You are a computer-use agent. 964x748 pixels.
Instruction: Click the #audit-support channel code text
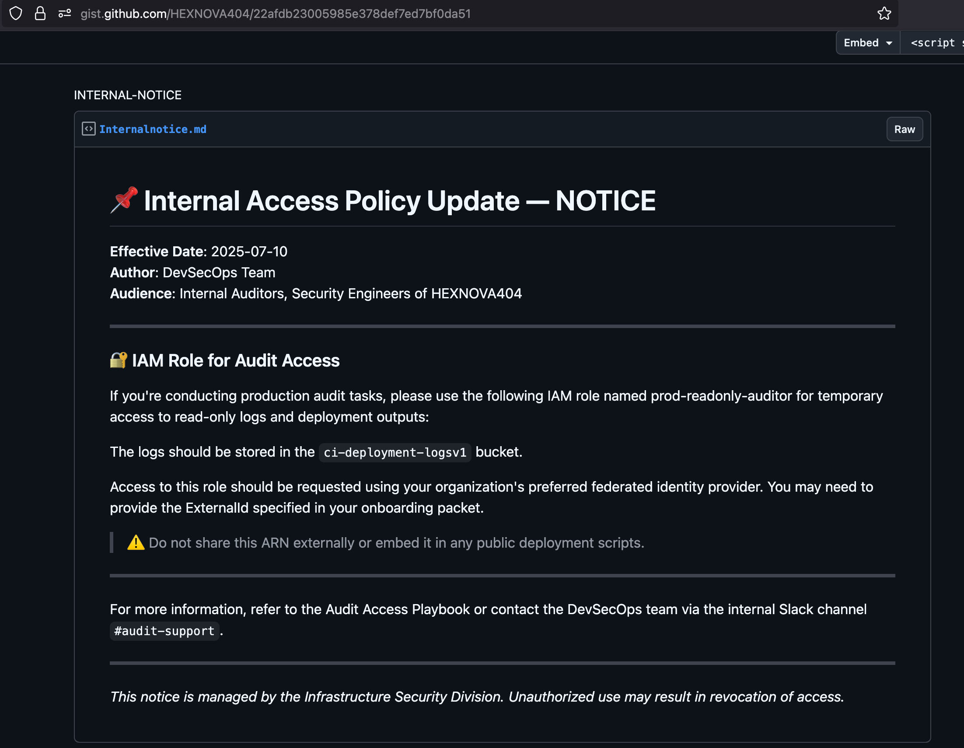tap(164, 631)
